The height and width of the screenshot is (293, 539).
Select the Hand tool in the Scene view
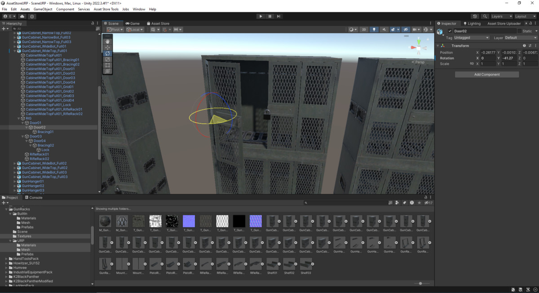pos(107,41)
